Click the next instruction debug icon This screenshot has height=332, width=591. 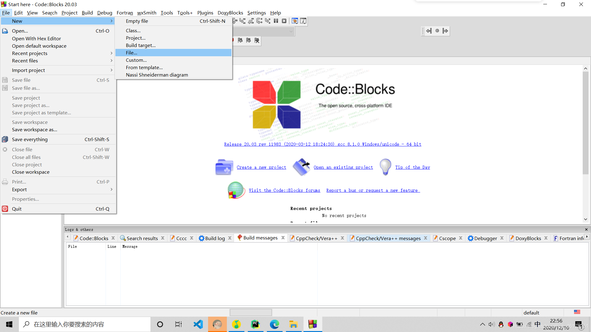259,21
